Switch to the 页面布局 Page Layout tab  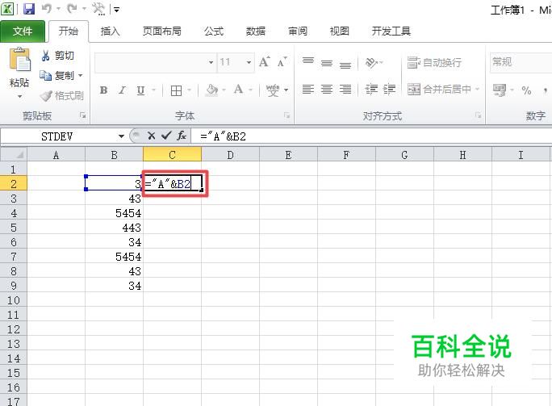(162, 31)
